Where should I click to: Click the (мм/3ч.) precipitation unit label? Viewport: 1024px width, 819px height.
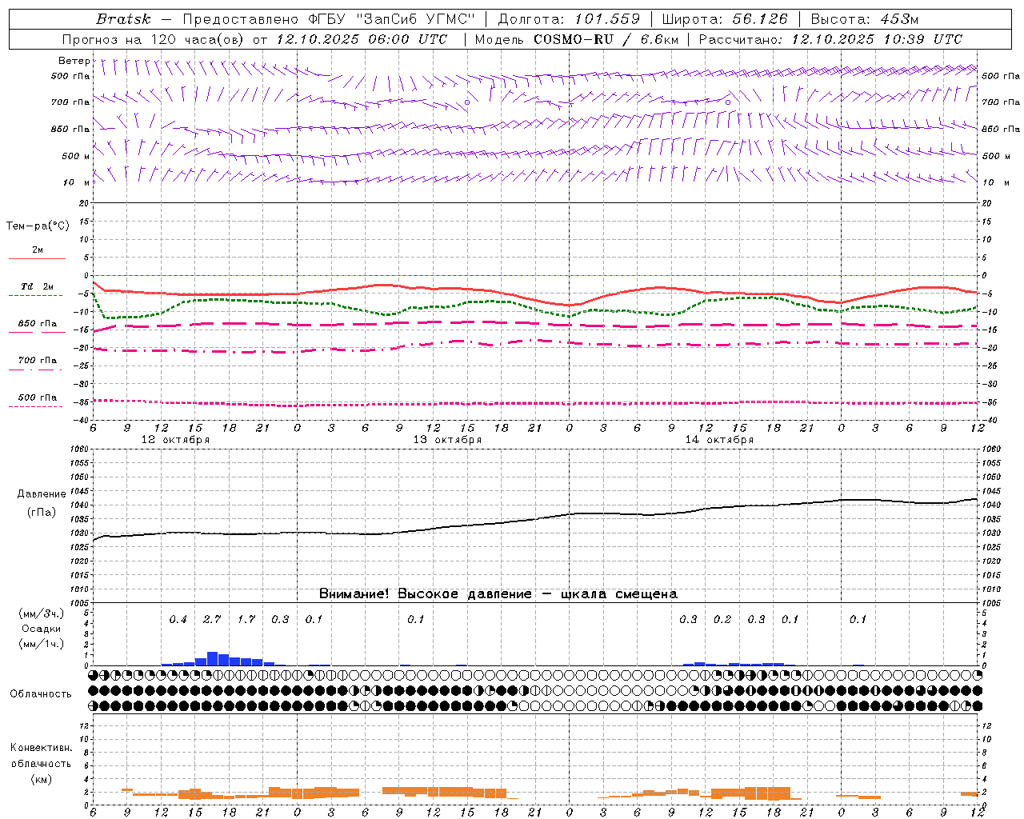42,613
